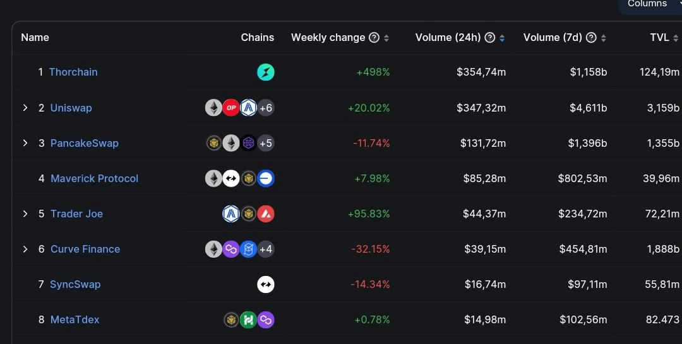Click the Polygon icon in Curve Finance row

231,249
